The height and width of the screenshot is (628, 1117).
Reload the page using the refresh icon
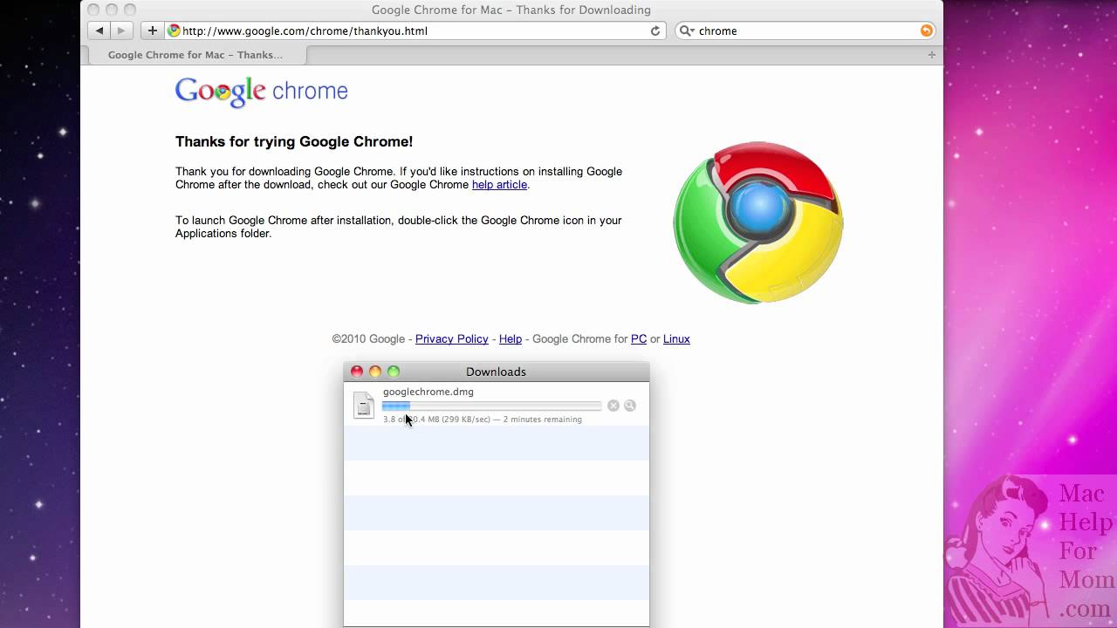pyautogui.click(x=655, y=31)
